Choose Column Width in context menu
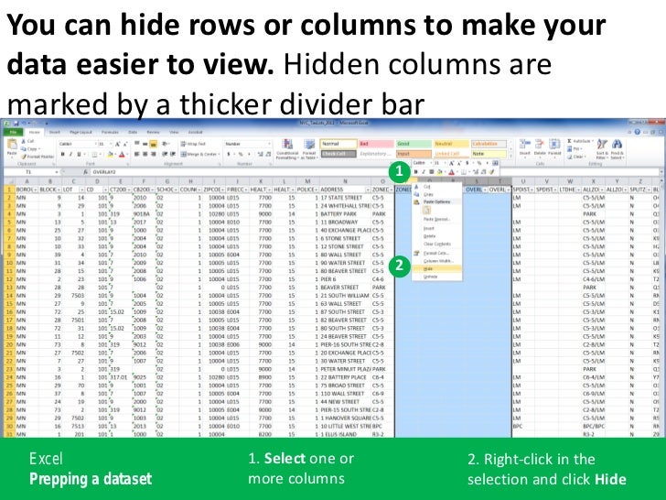Viewport: 666px width, 500px height. pyautogui.click(x=436, y=261)
